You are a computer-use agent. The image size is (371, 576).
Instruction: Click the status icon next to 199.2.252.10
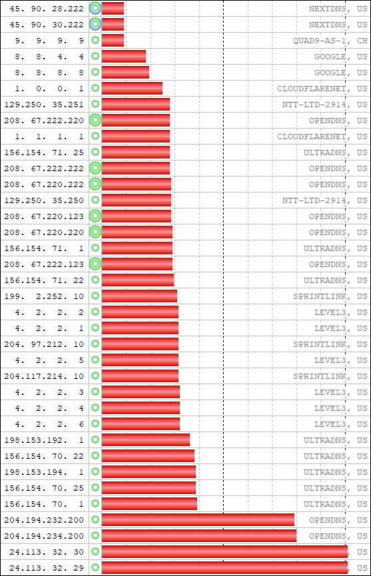pyautogui.click(x=95, y=296)
